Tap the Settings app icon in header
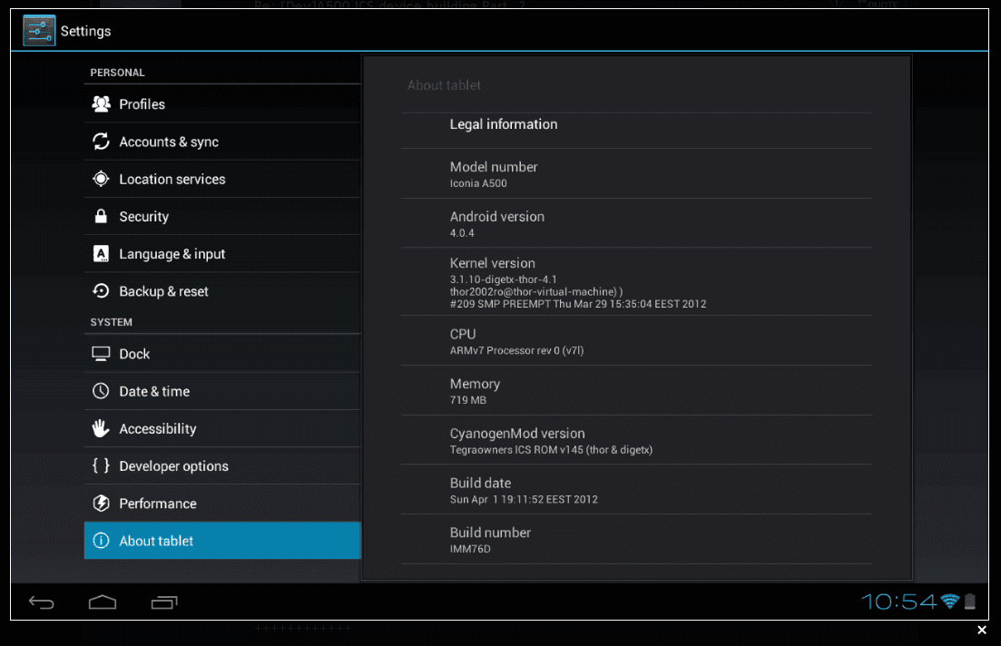Viewport: 1001px width, 646px height. click(39, 31)
